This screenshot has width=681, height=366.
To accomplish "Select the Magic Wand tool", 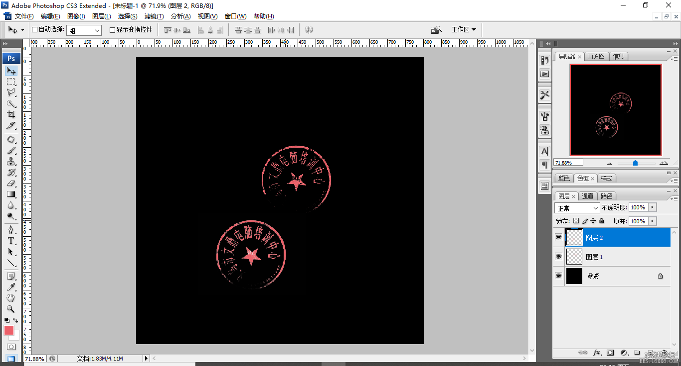I will (11, 103).
